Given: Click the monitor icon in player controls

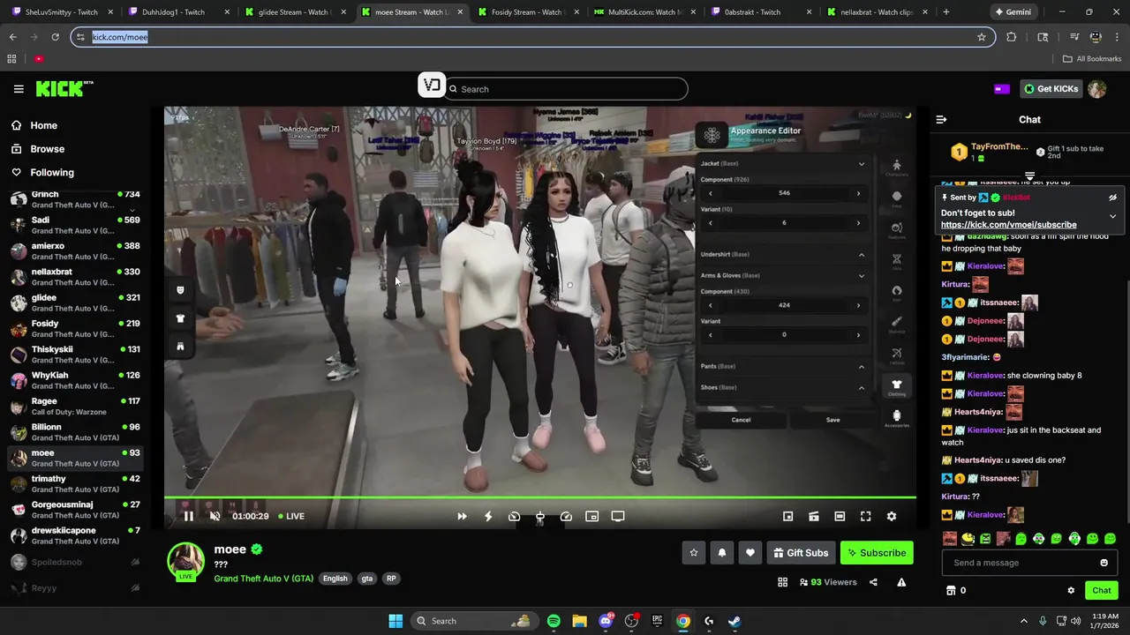Looking at the screenshot, I should click(x=618, y=517).
